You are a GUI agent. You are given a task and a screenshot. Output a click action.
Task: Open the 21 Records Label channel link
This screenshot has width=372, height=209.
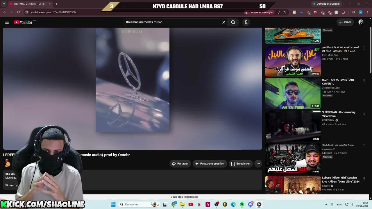[x=331, y=88]
